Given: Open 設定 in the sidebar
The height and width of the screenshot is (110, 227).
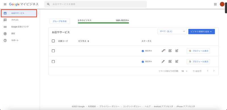Looking at the screenshot, I should coord(13,33).
